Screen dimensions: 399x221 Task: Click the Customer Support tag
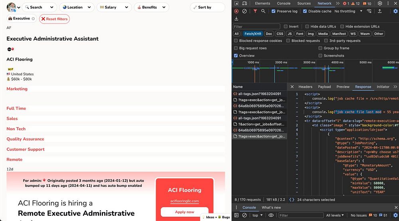pos(26,149)
